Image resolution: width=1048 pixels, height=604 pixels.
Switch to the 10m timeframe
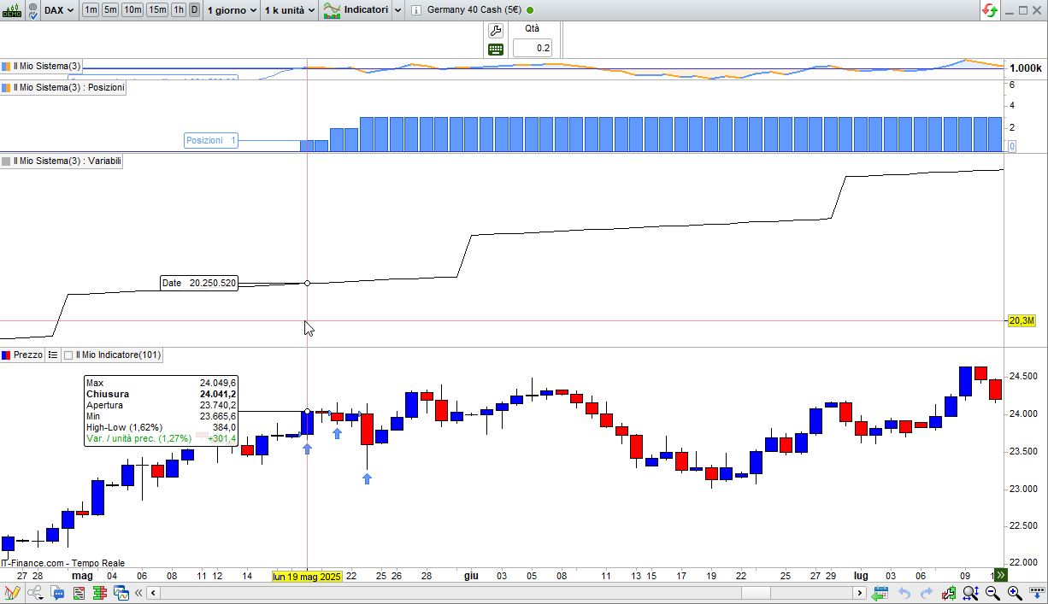(132, 10)
